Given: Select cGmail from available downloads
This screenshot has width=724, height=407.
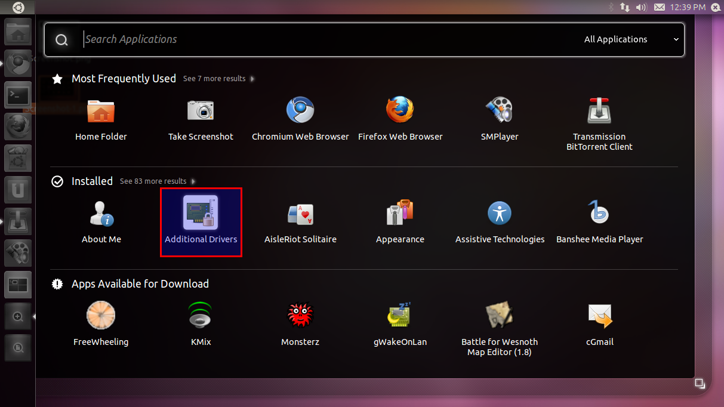Looking at the screenshot, I should [599, 325].
